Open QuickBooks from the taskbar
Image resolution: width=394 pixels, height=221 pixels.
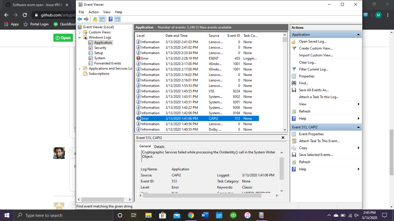pos(233,215)
